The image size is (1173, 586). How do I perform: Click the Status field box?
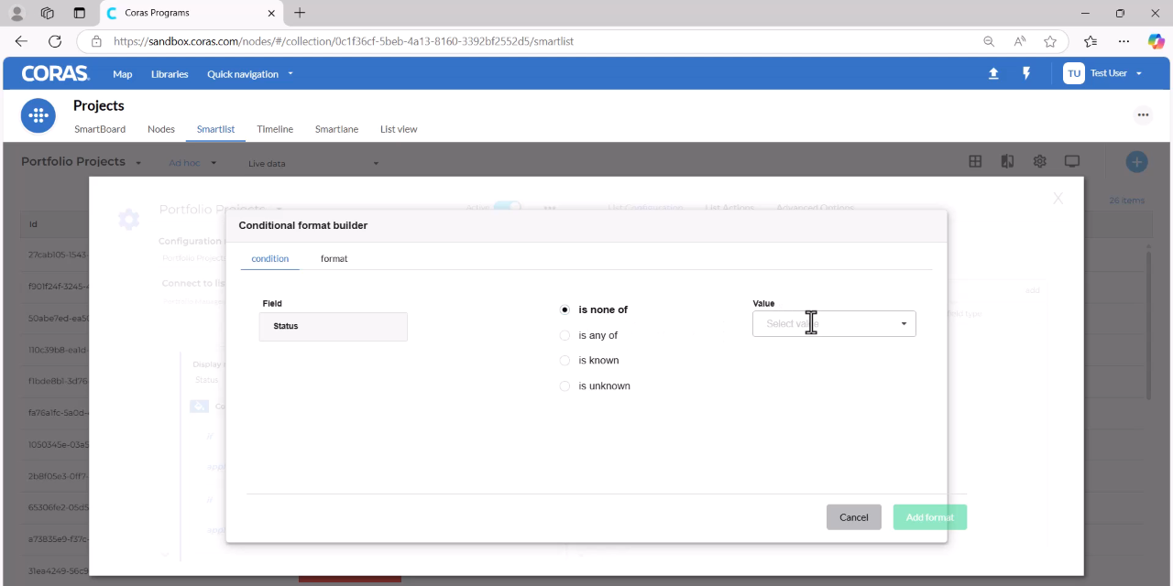point(334,327)
